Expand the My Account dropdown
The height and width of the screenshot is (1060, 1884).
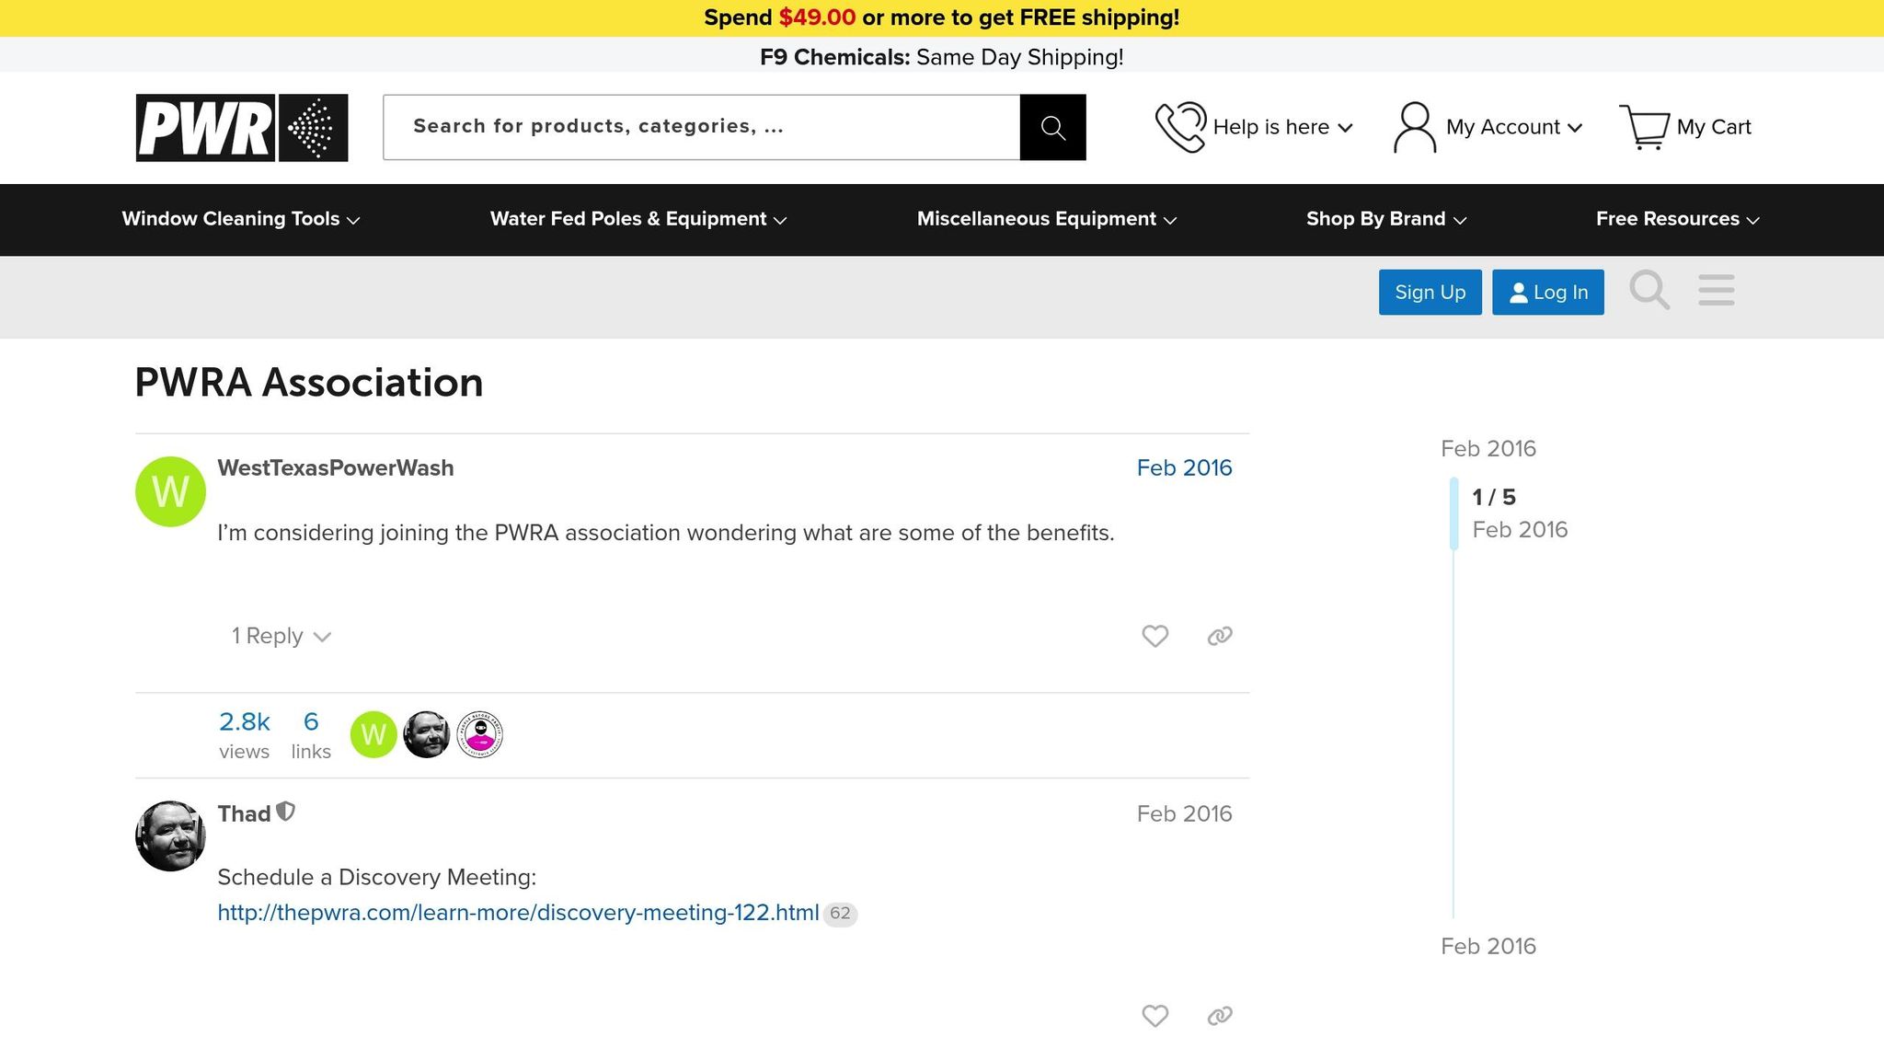coord(1514,127)
